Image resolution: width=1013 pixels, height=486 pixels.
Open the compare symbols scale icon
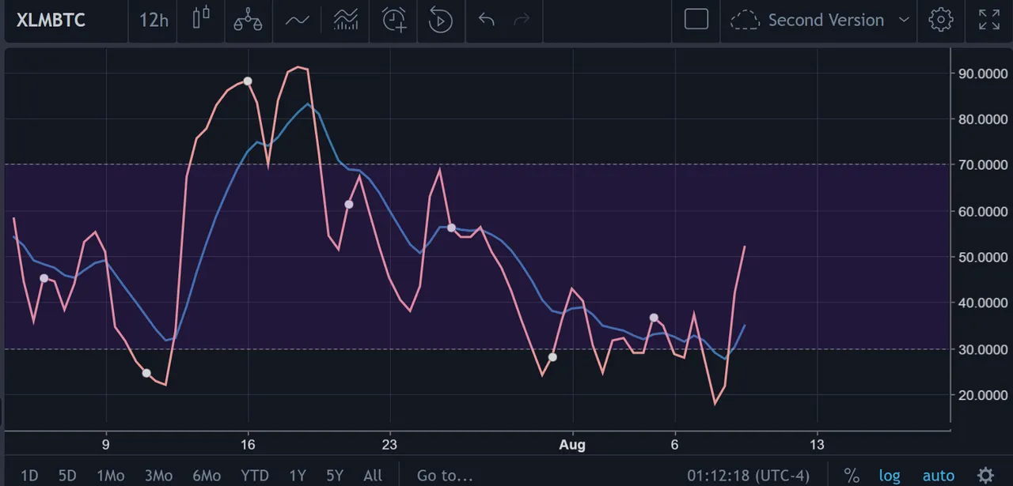point(248,20)
